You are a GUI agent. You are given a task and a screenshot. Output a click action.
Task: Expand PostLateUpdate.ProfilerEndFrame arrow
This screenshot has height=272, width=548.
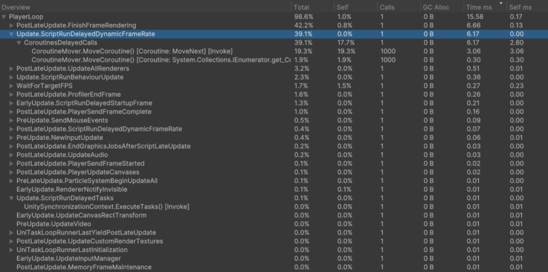click(11, 95)
